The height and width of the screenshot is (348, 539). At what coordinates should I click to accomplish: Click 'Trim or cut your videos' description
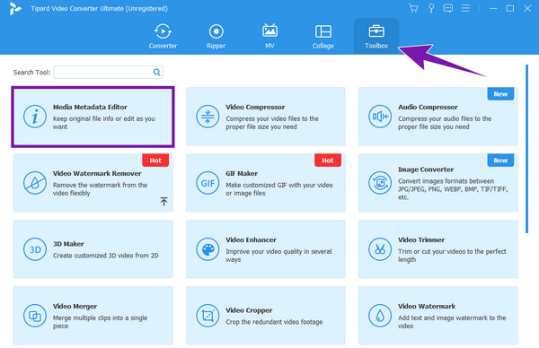coord(452,256)
